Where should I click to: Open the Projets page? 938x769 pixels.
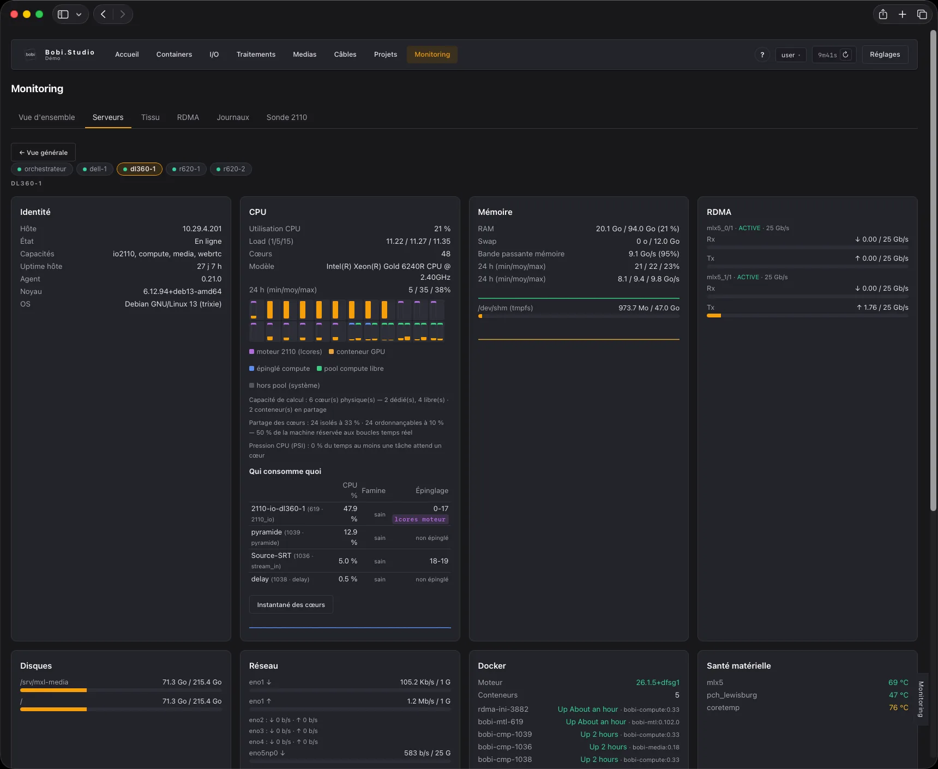[386, 55]
